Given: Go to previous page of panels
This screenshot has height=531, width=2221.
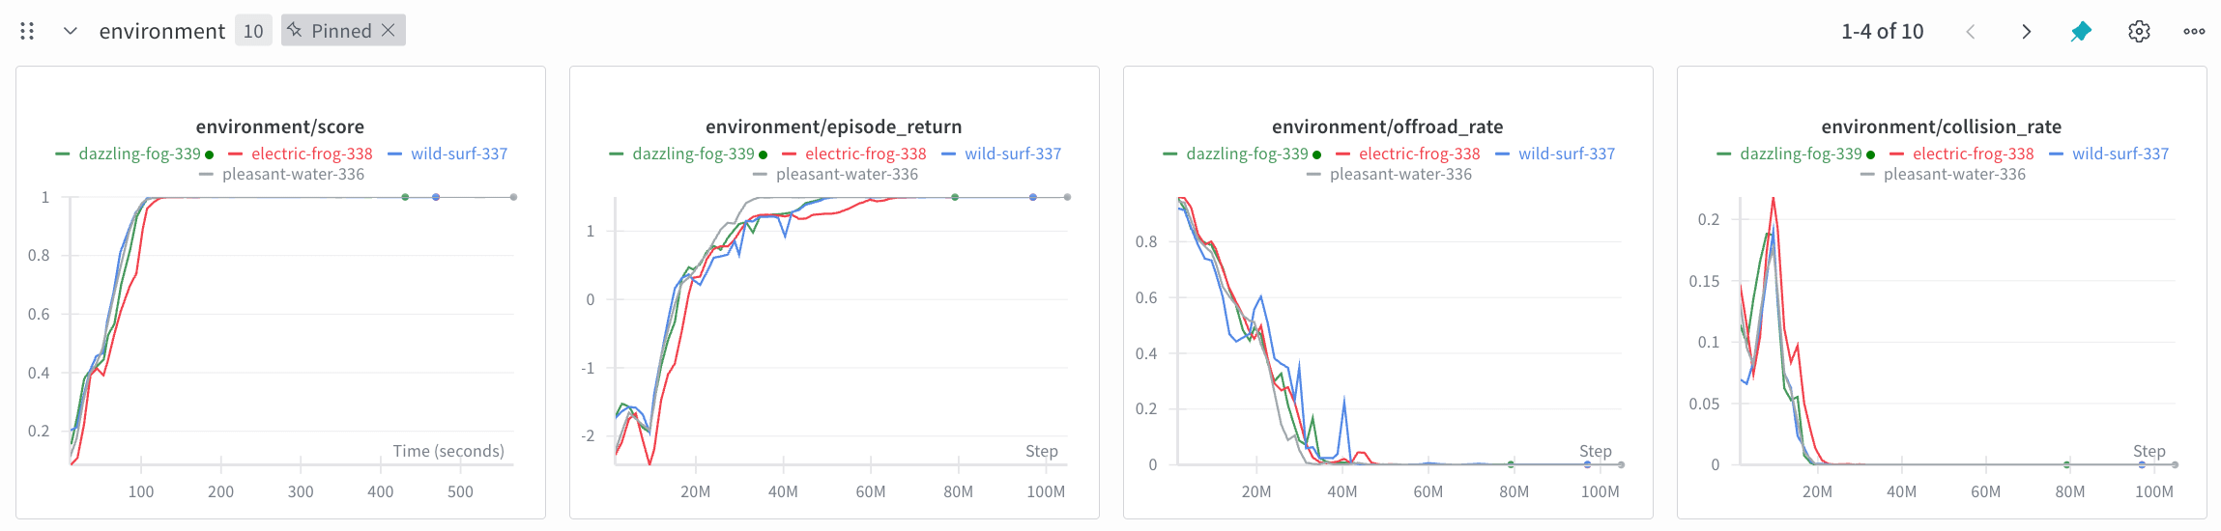Looking at the screenshot, I should (x=1970, y=31).
